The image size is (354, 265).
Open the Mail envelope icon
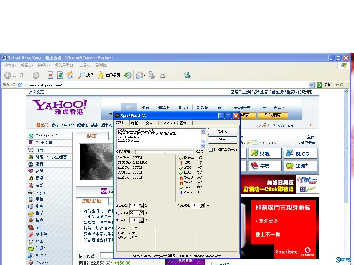tap(139, 75)
